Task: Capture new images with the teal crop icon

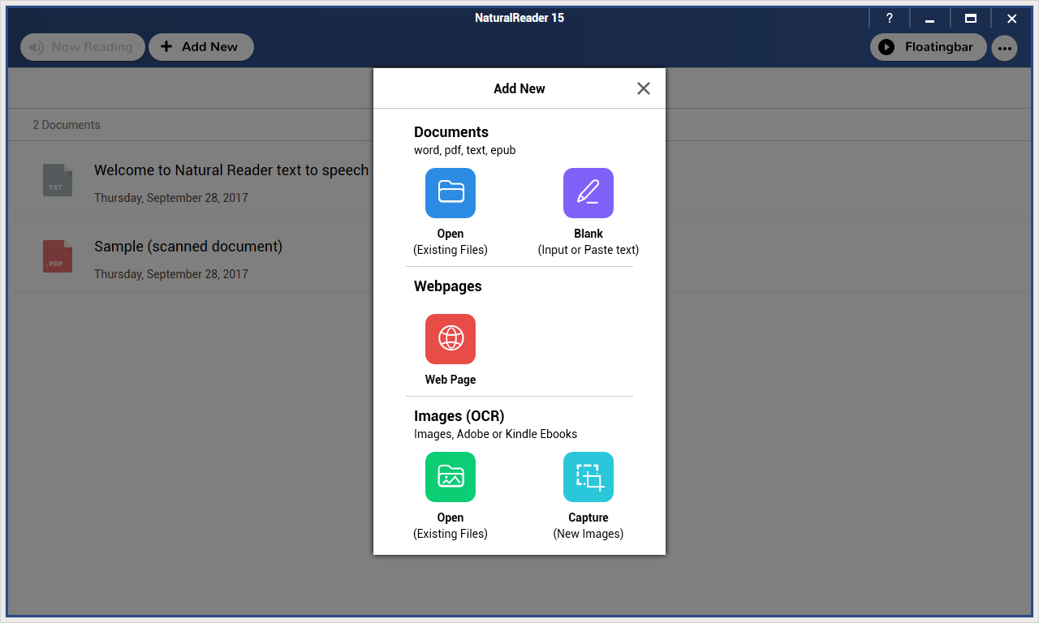Action: (588, 477)
